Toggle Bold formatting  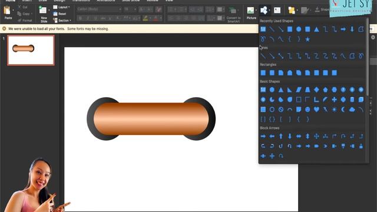tap(80, 18)
